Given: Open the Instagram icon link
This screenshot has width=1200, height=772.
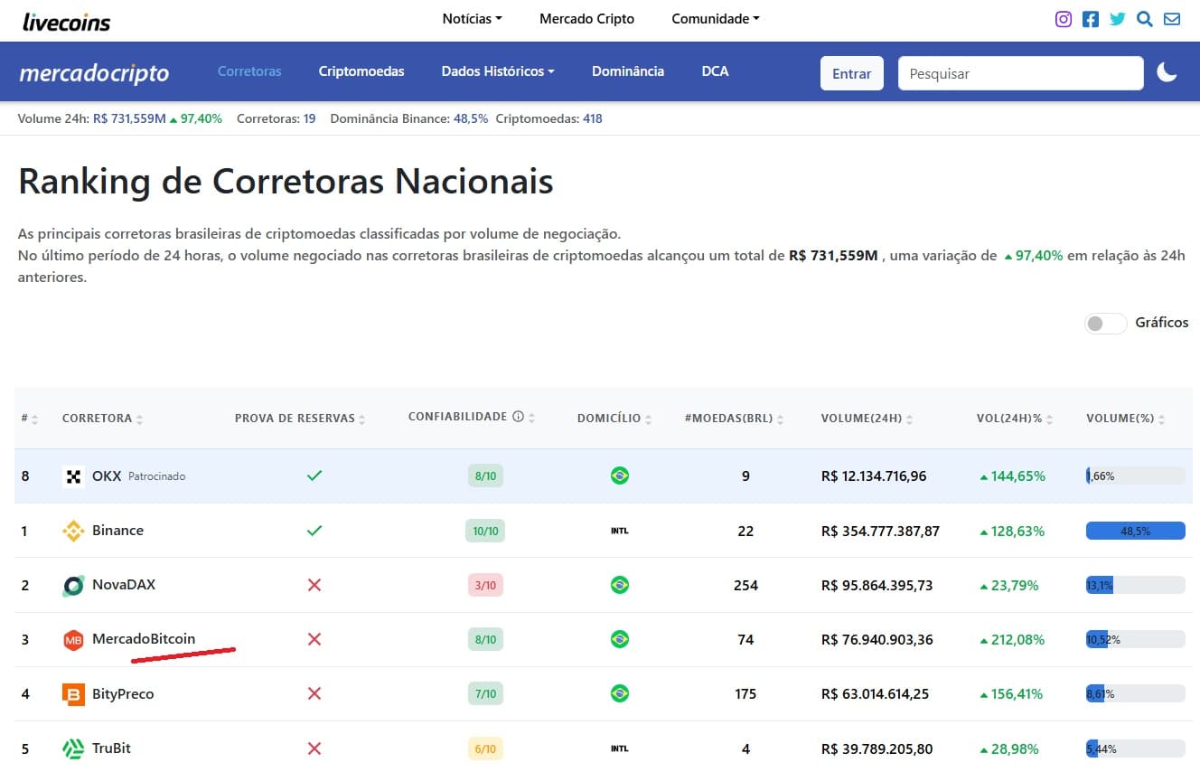Looking at the screenshot, I should (1064, 19).
